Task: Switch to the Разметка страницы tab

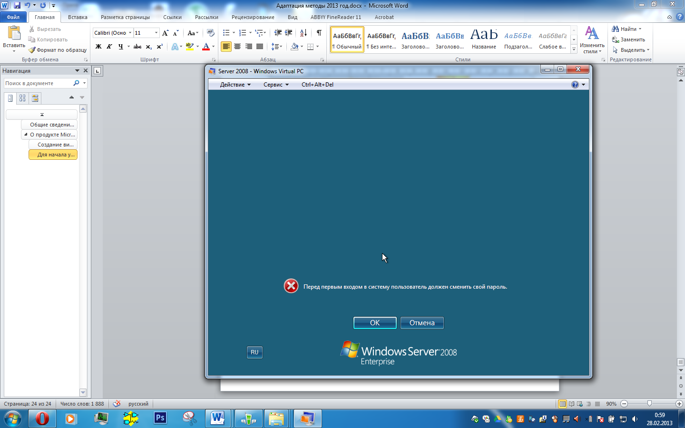Action: [125, 17]
